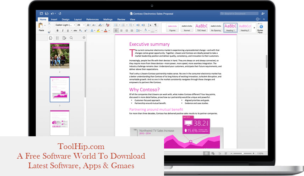Click the Paste clipboard icon
The height and width of the screenshot is (176, 304).
pyautogui.click(x=41, y=26)
